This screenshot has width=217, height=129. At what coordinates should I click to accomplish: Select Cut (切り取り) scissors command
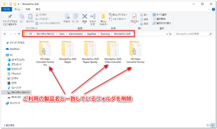[x=41, y=15]
